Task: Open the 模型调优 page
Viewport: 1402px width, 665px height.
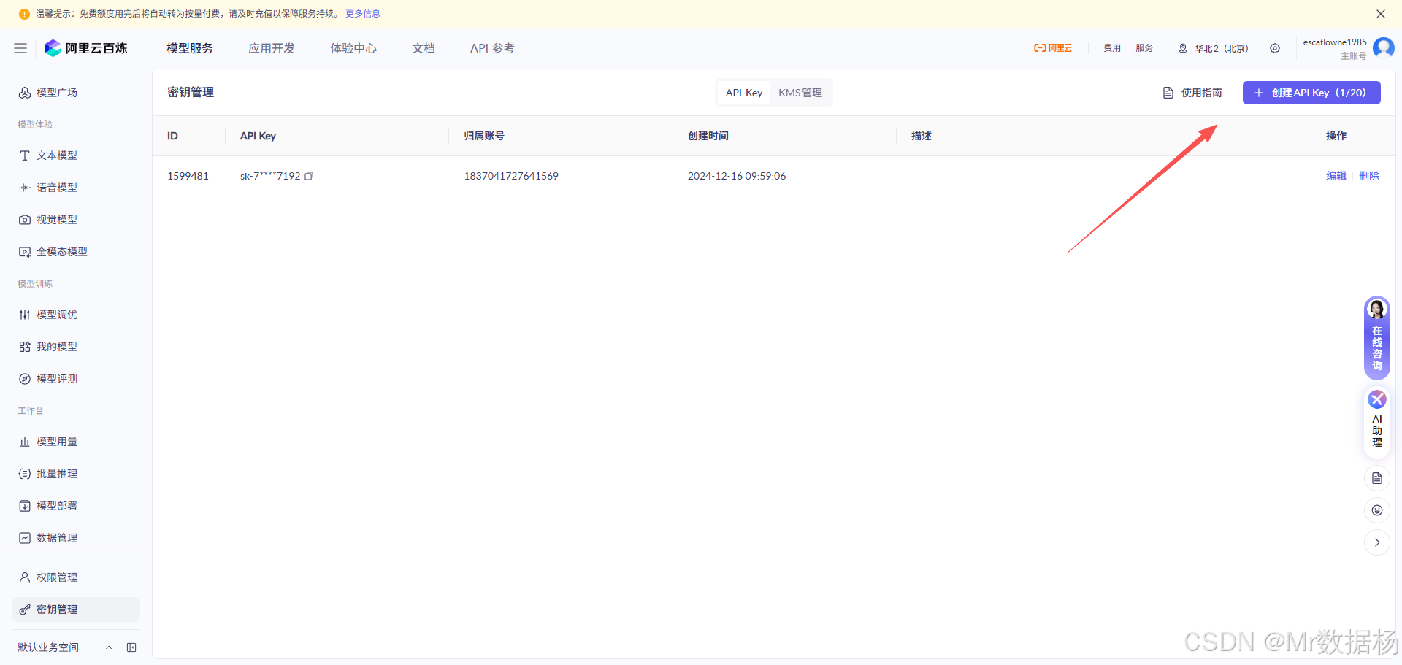Action: tap(57, 314)
